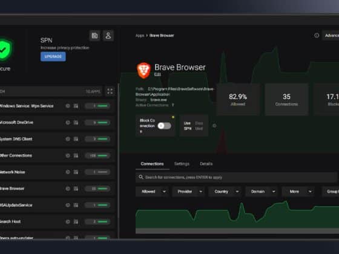Screen dimensions: 339x254
Task: Click bars icon in Brave Browser list row
Action: point(76,189)
